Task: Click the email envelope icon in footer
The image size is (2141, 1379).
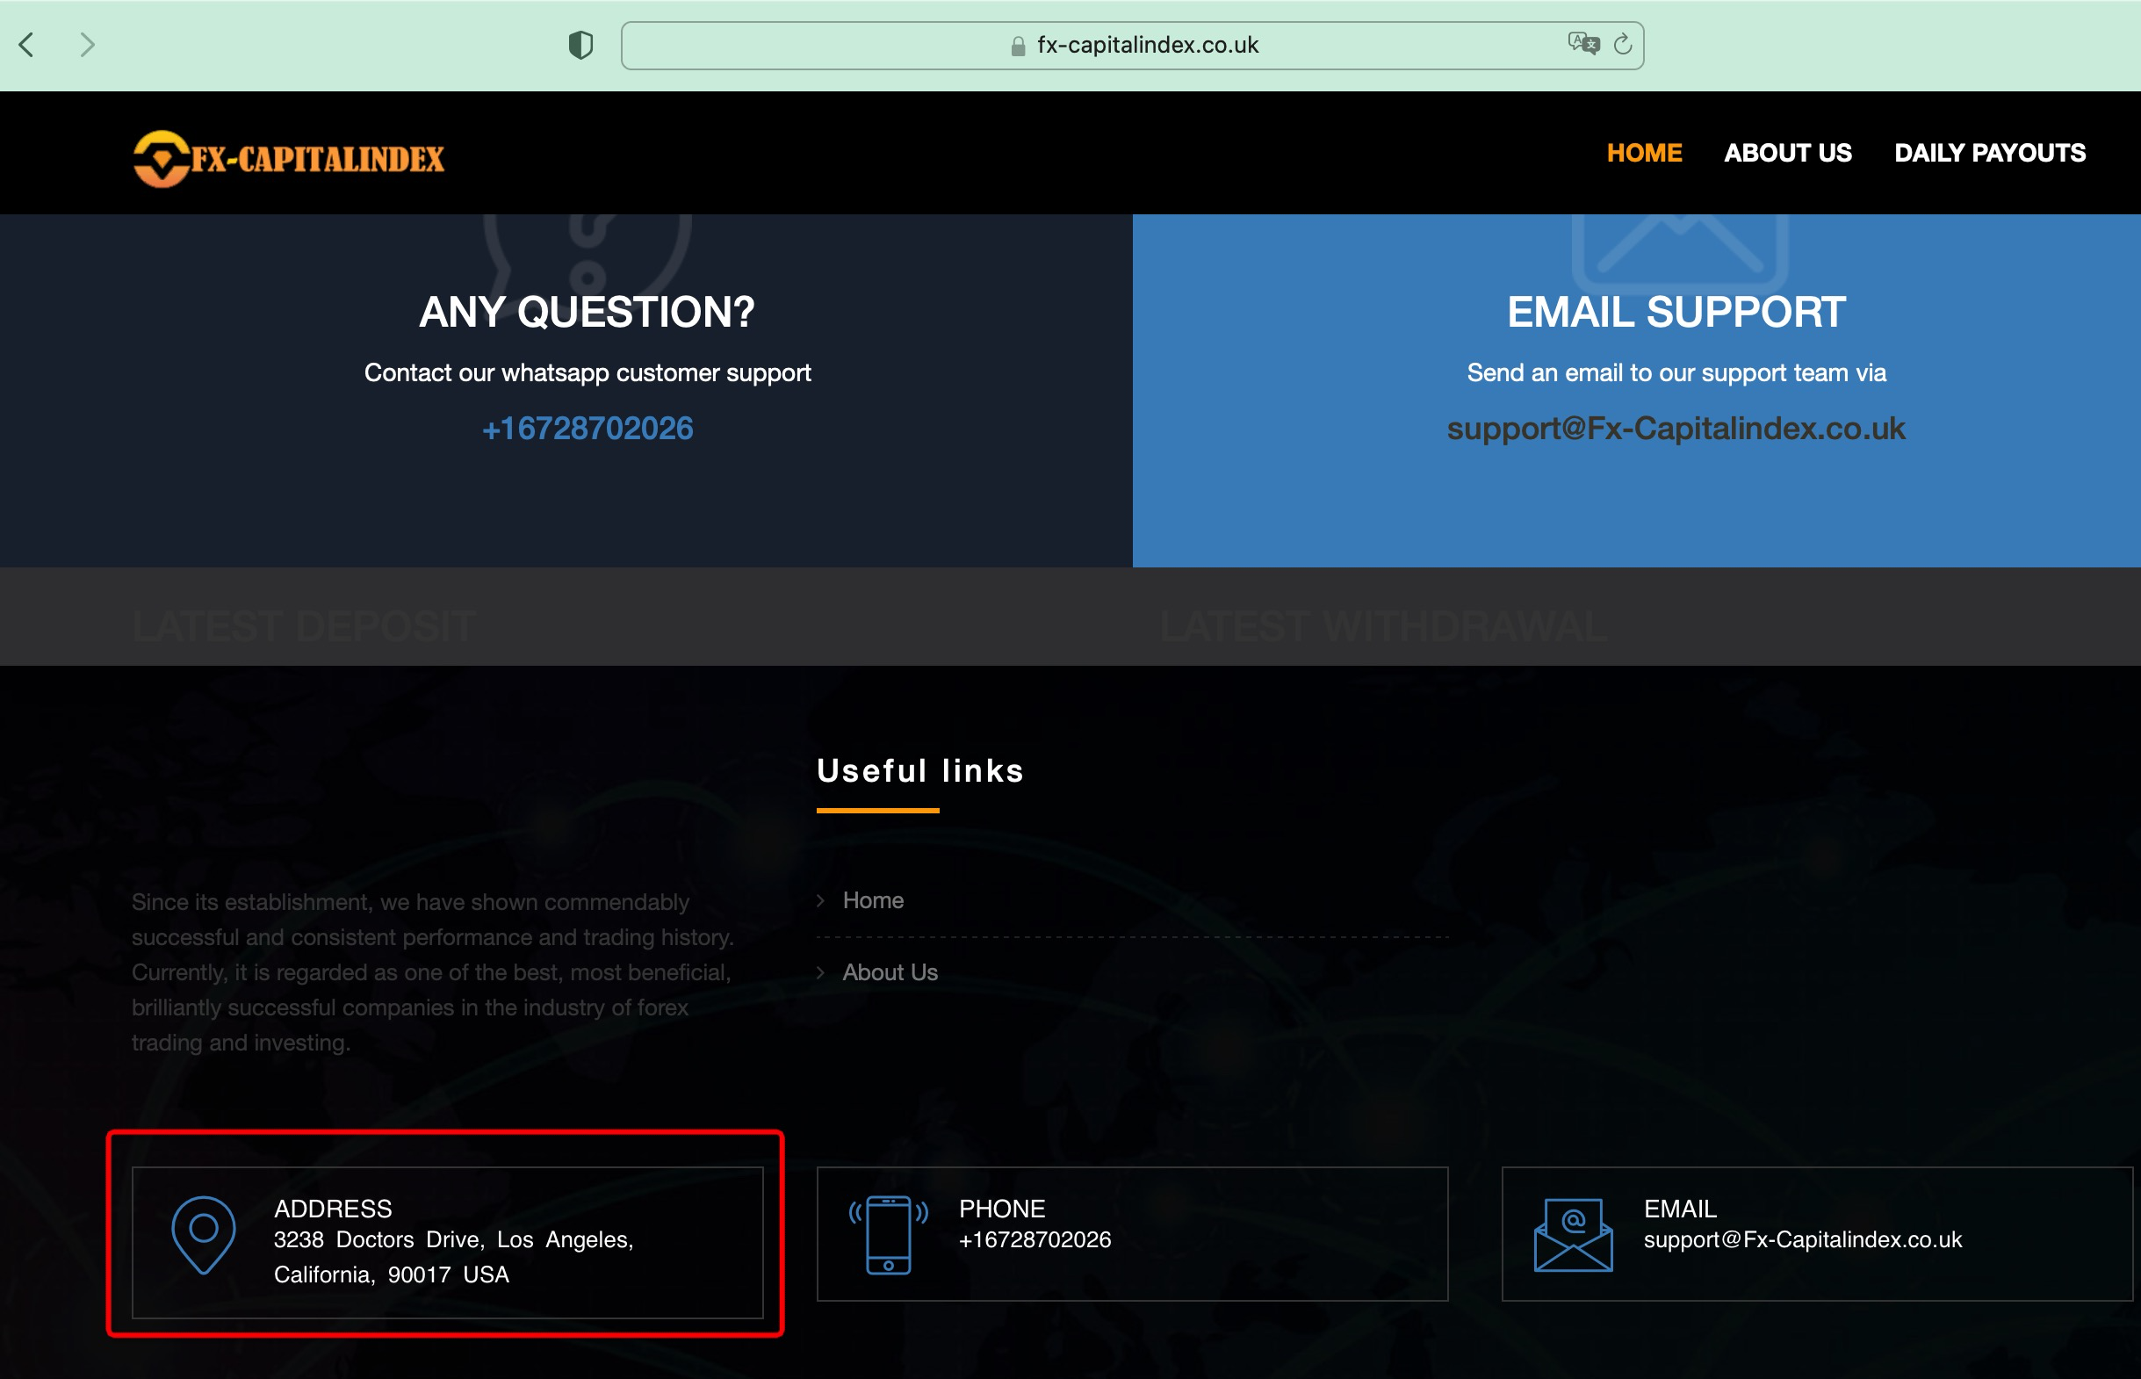Action: (1573, 1235)
